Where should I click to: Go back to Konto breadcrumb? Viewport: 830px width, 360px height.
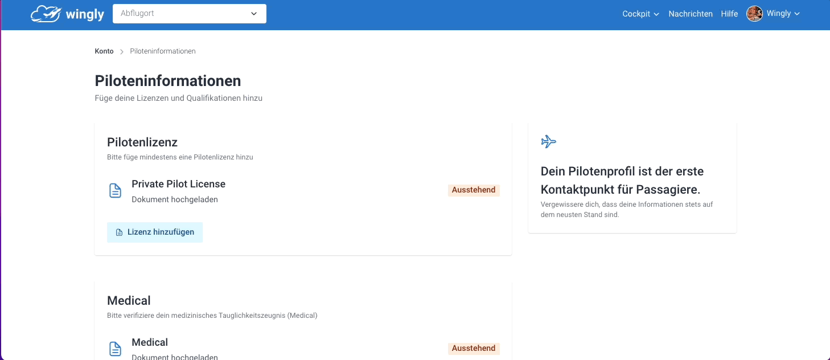click(x=104, y=51)
